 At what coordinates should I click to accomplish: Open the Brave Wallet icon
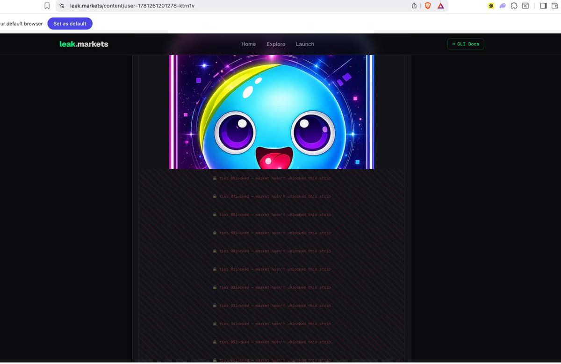coord(556,6)
